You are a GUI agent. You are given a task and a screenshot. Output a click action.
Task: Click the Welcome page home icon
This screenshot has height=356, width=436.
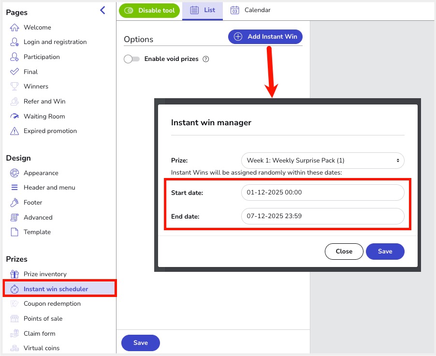click(x=15, y=28)
